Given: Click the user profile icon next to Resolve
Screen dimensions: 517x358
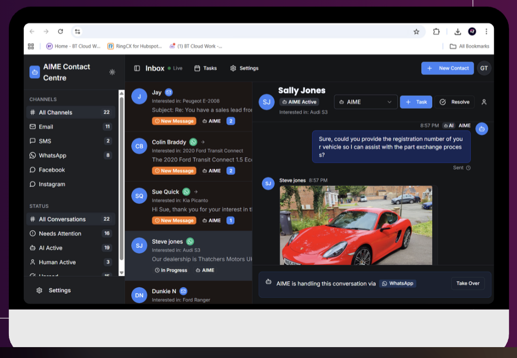Looking at the screenshot, I should 484,102.
